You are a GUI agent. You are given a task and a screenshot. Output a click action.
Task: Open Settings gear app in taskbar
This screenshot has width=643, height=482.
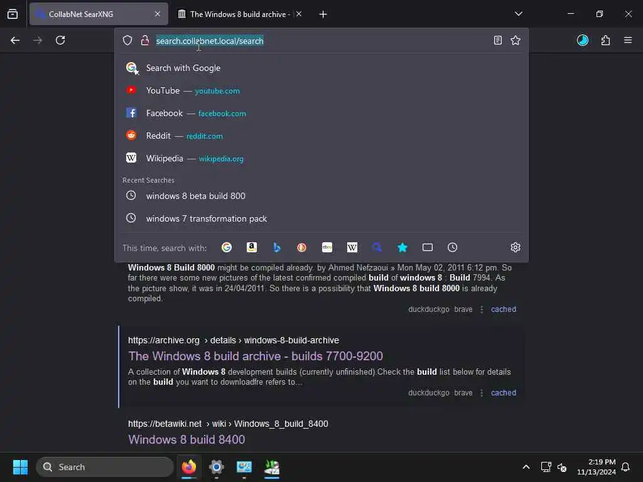click(x=216, y=467)
